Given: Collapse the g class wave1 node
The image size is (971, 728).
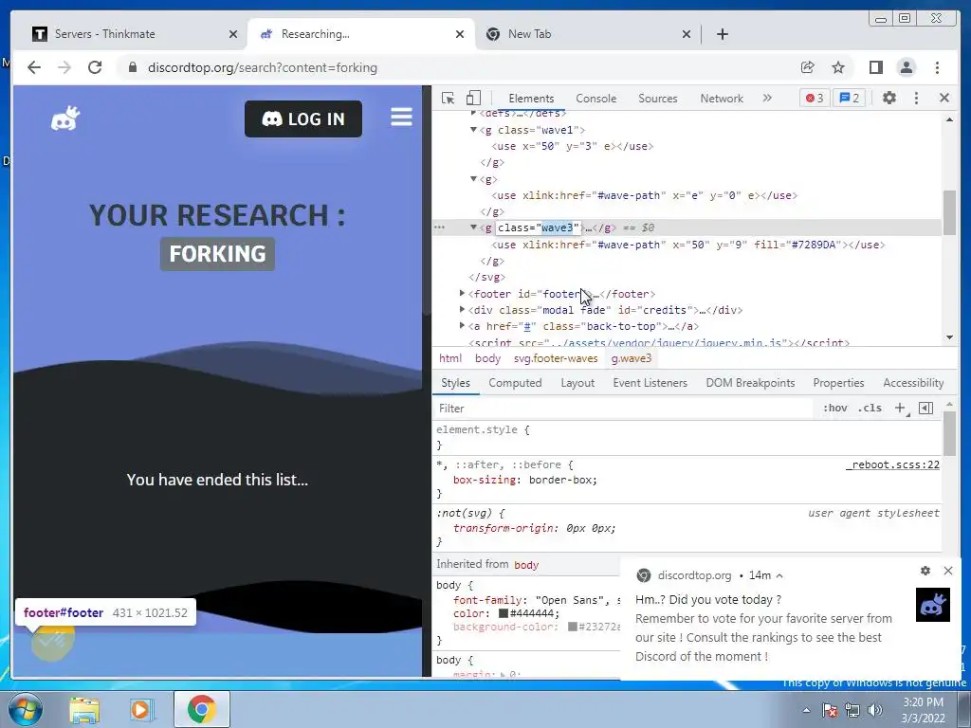Looking at the screenshot, I should [x=474, y=129].
